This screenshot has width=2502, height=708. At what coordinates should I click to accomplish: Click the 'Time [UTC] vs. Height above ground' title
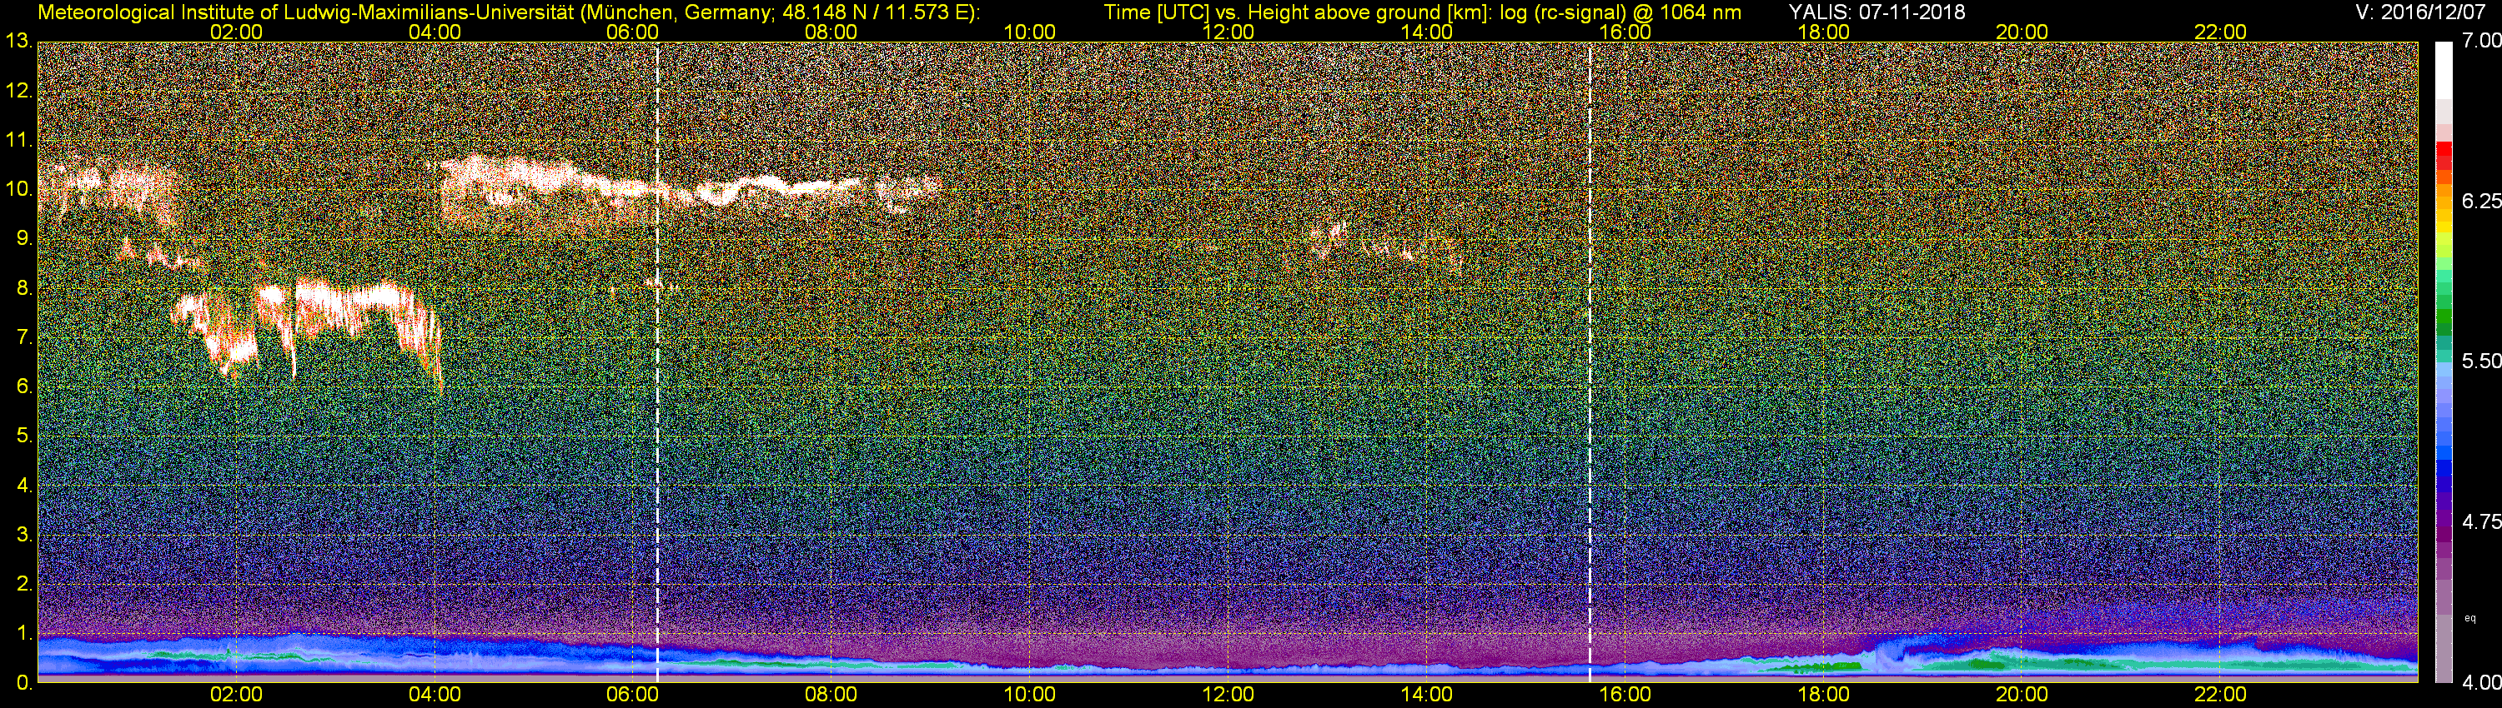click(x=1422, y=12)
